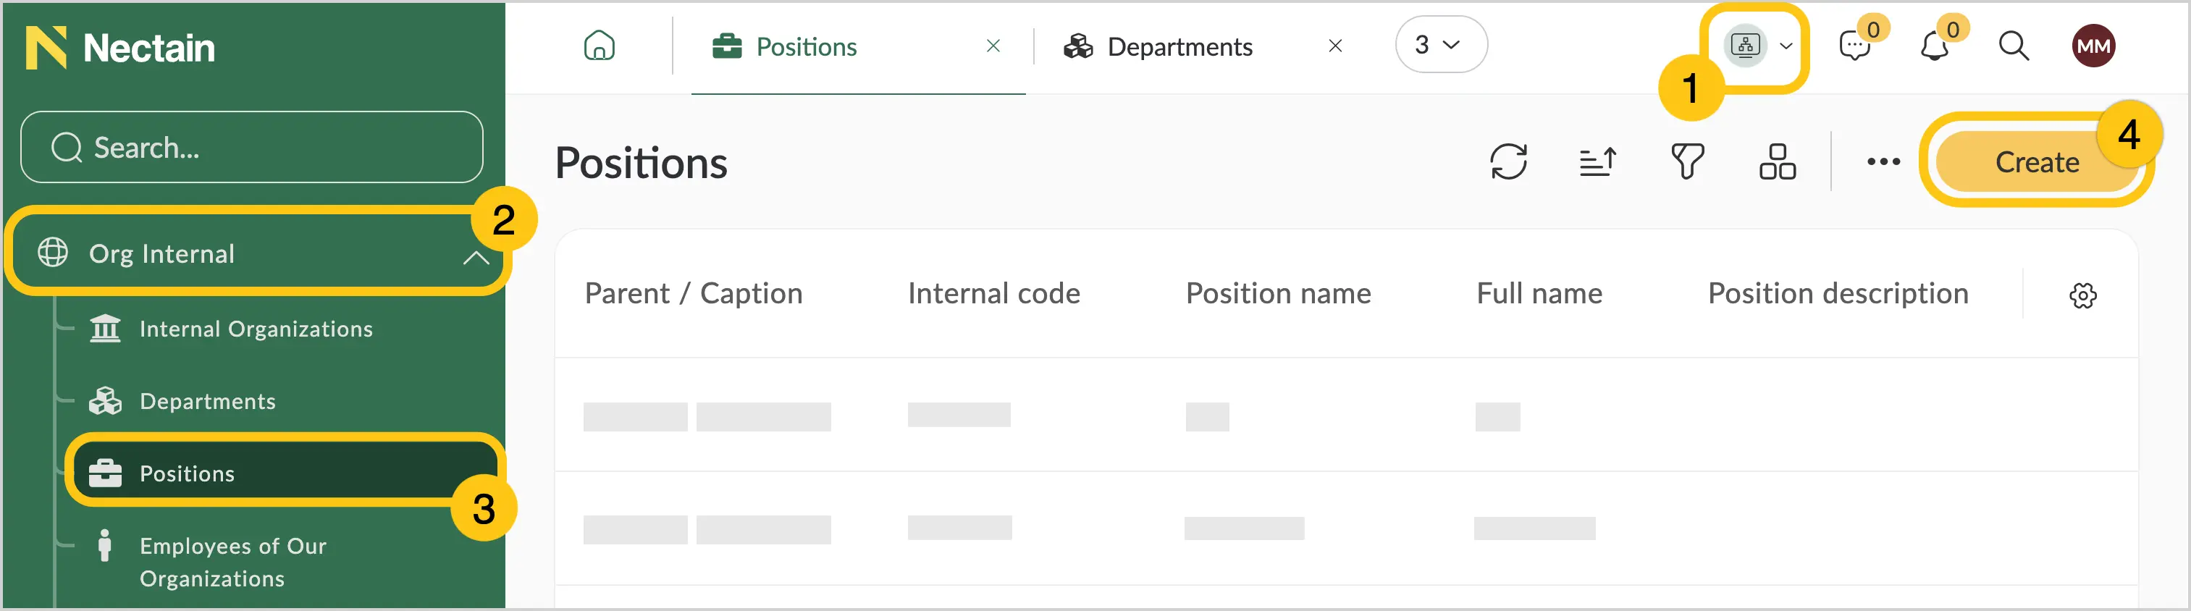Switch view with the grid layout icon
This screenshot has width=2191, height=611.
point(1777,161)
